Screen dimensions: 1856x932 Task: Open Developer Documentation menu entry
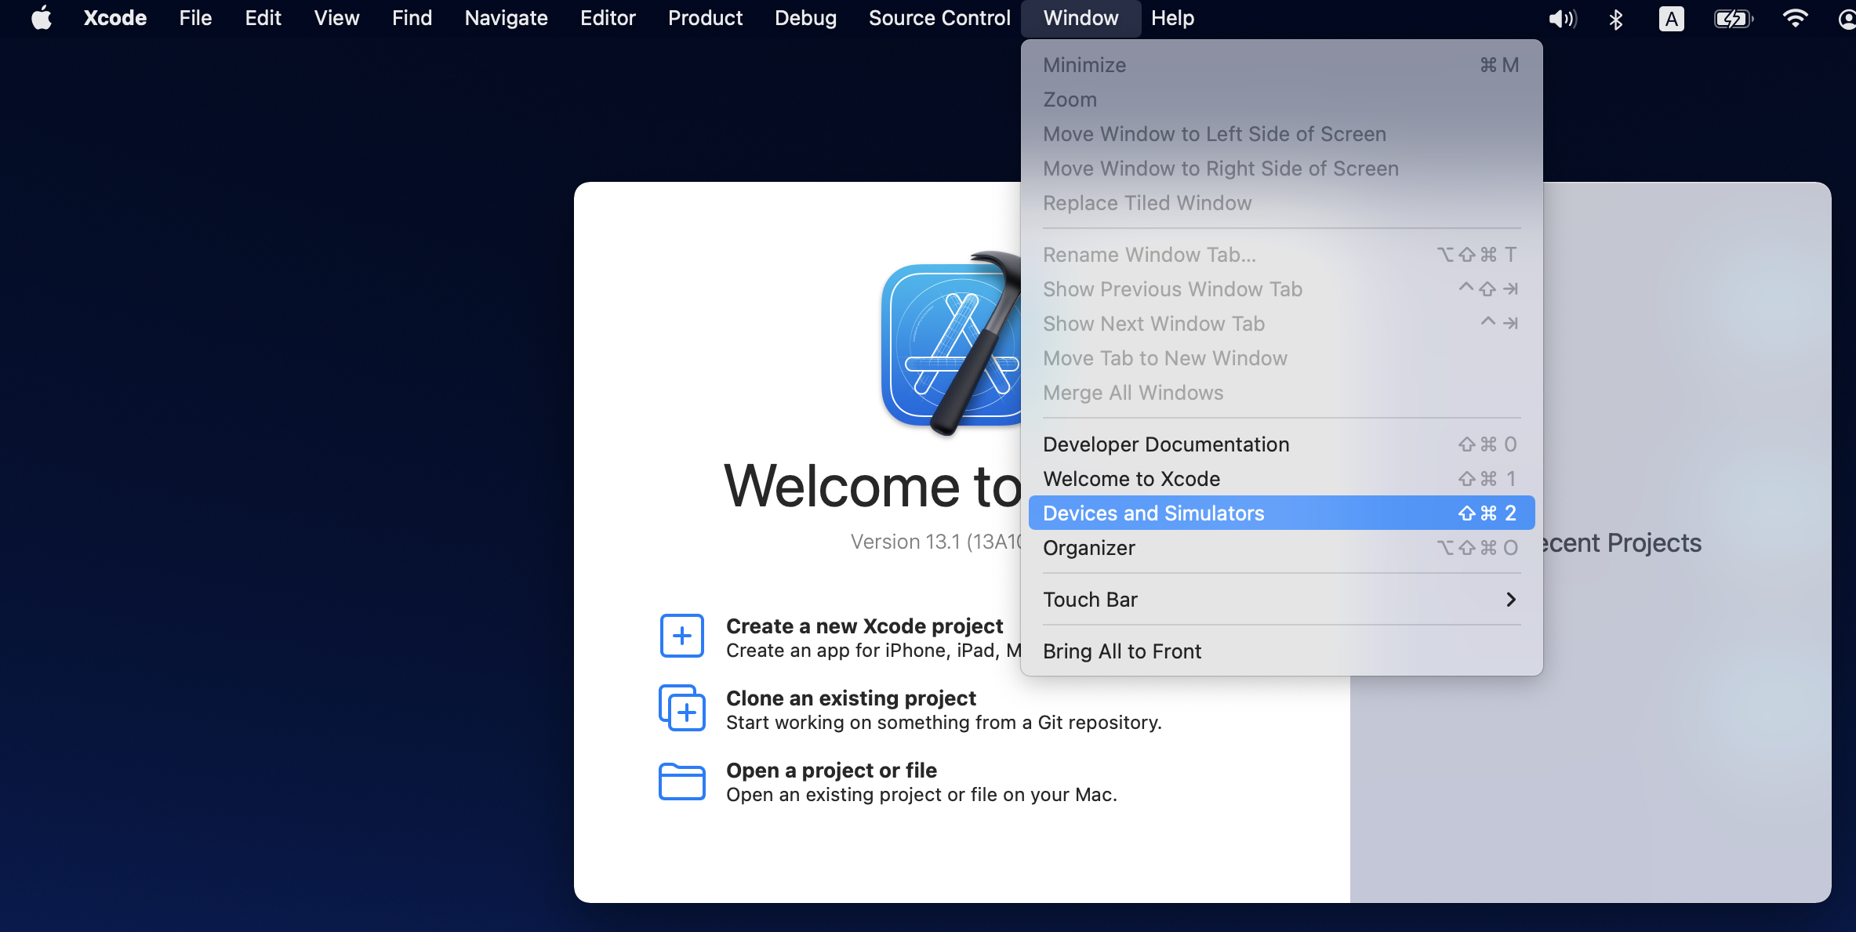(1165, 444)
